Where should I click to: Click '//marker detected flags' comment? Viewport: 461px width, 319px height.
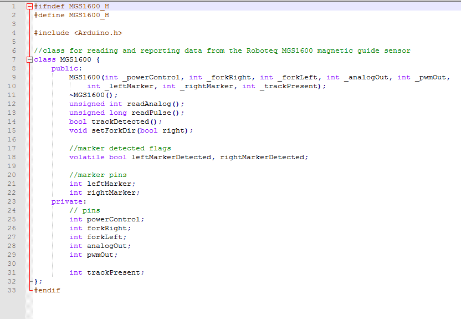coord(120,148)
